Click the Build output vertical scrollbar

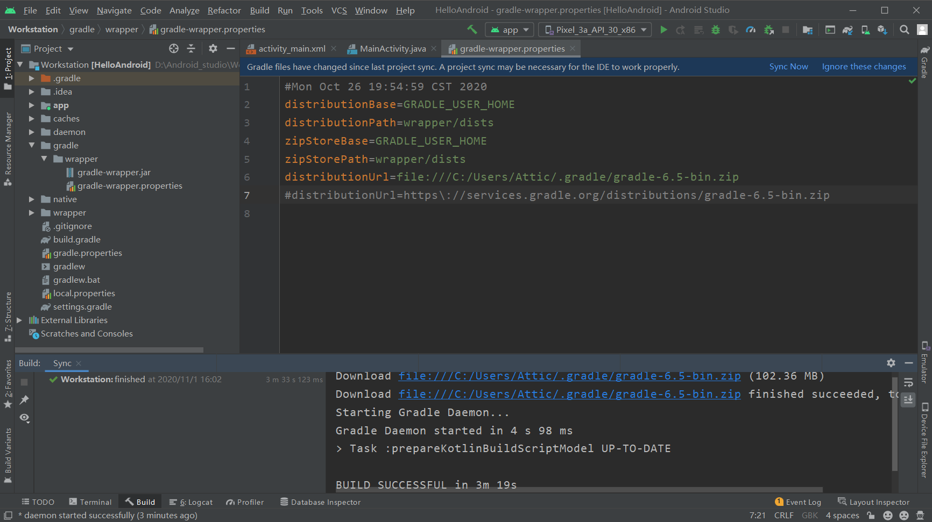[894, 424]
